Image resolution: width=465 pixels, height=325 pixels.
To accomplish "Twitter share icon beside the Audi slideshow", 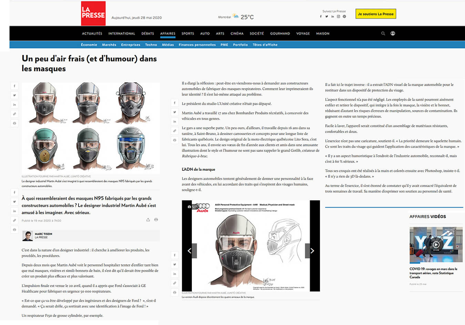I will (x=175, y=264).
